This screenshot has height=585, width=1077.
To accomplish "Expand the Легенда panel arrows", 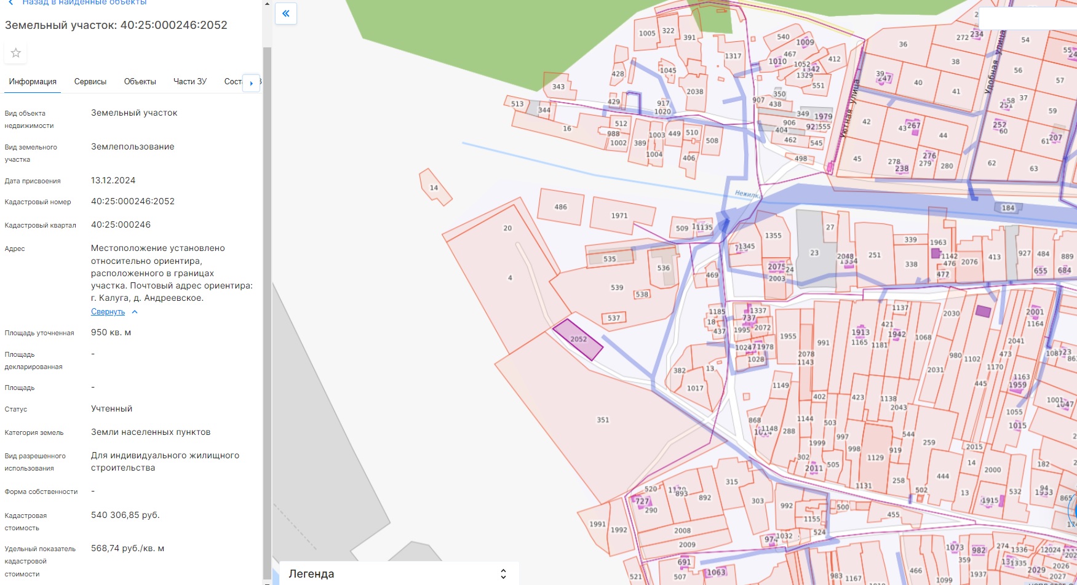I will (x=503, y=574).
